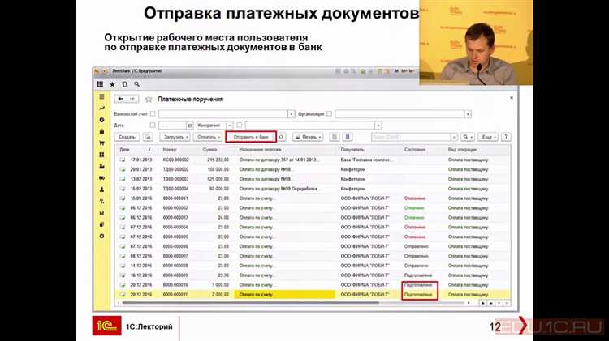Open help with the question mark button

pos(506,137)
